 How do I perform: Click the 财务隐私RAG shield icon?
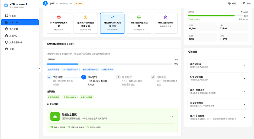click(6, 42)
